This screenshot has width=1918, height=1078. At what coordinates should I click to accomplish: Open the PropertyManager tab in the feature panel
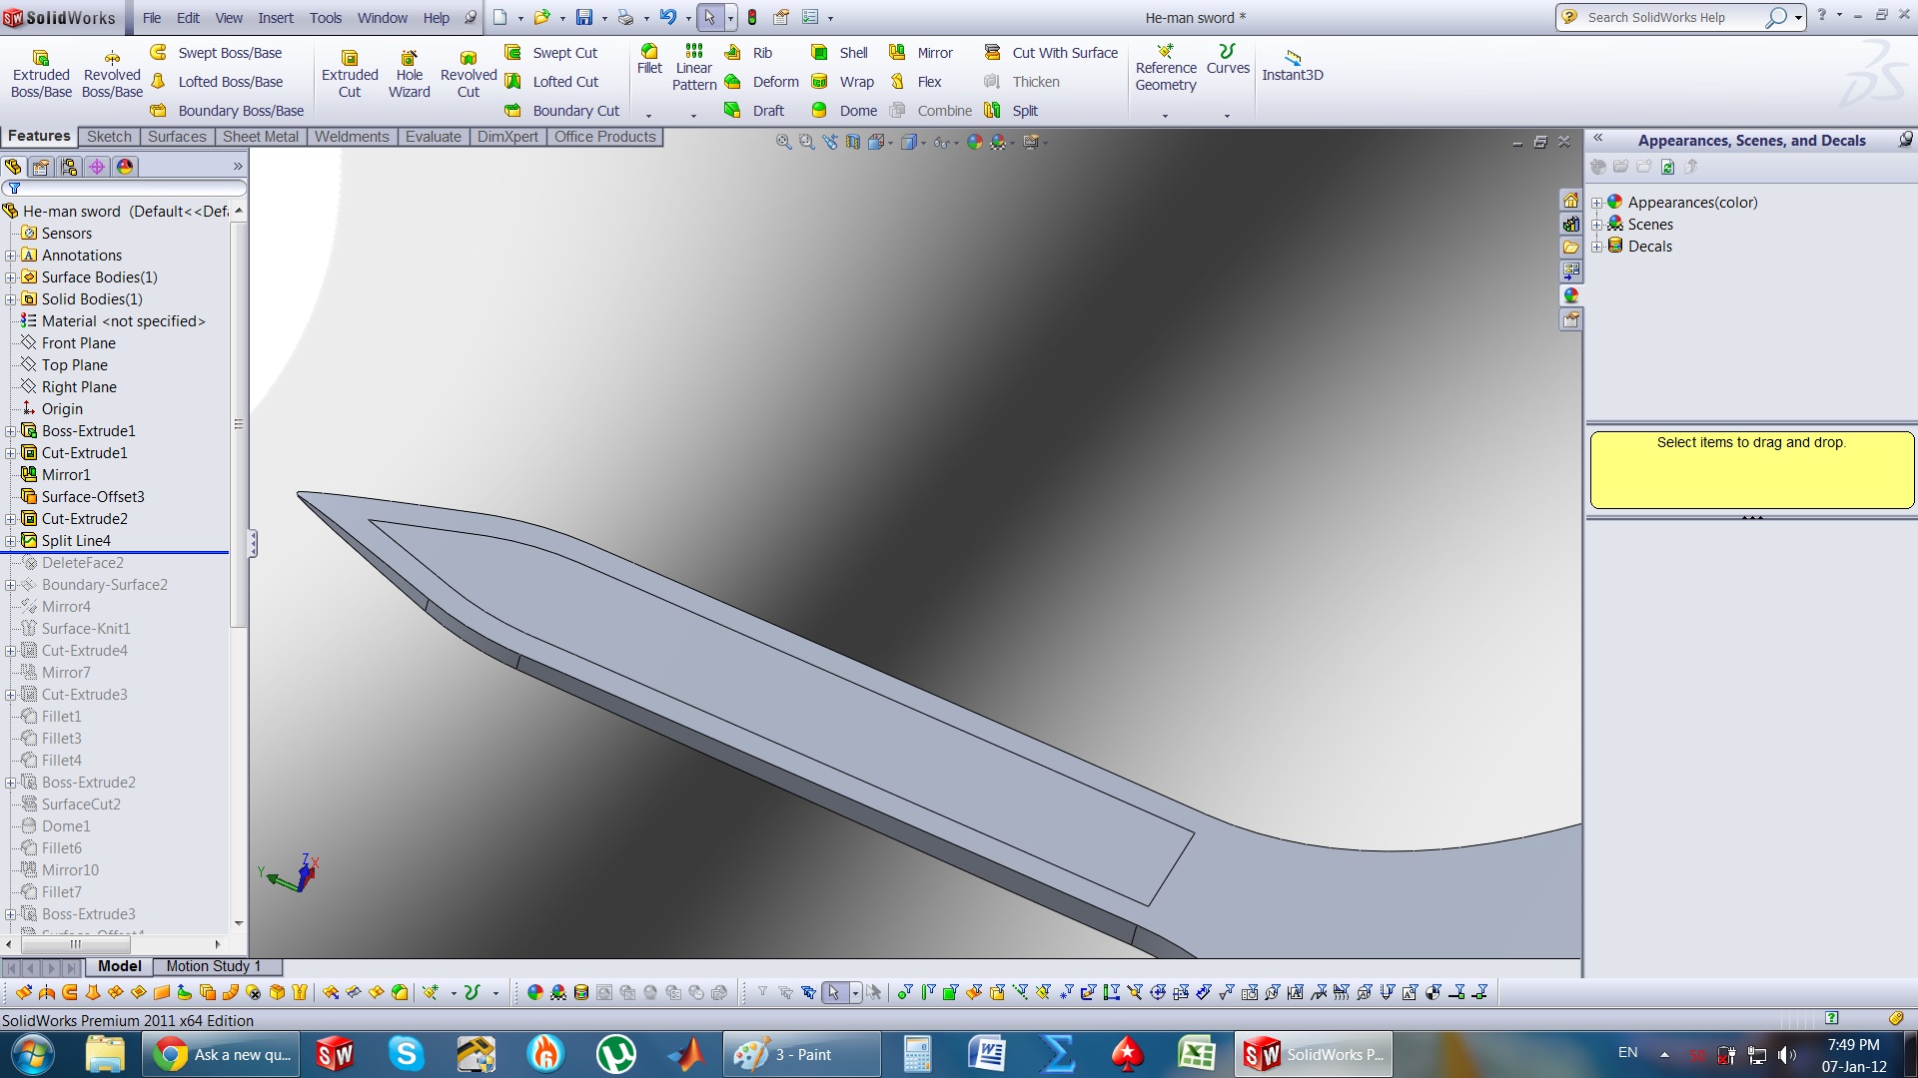pyautogui.click(x=41, y=167)
